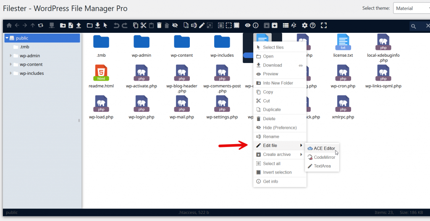Screen dimensions: 430x221
Task: Open the Select theme dropdown
Action: (x=411, y=8)
